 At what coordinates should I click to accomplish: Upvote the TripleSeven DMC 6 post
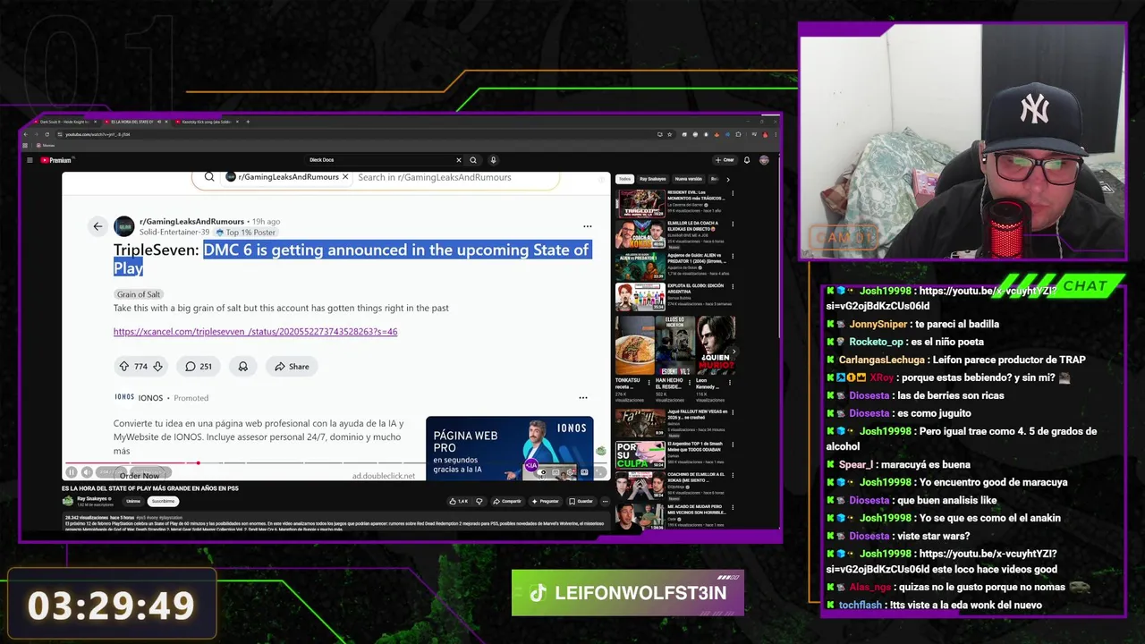pos(123,366)
